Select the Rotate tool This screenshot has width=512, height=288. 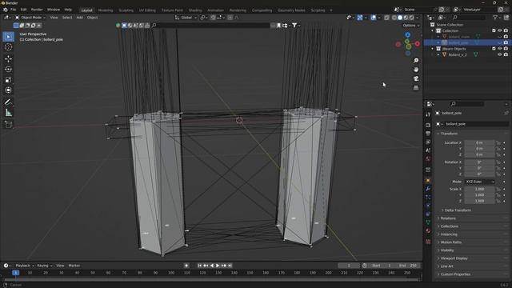(9, 70)
